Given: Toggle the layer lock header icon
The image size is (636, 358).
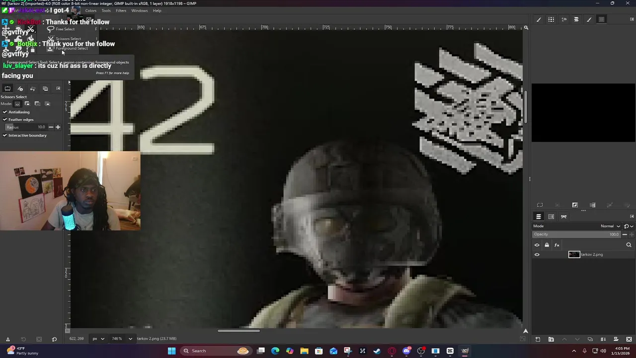Looking at the screenshot, I should tap(547, 245).
